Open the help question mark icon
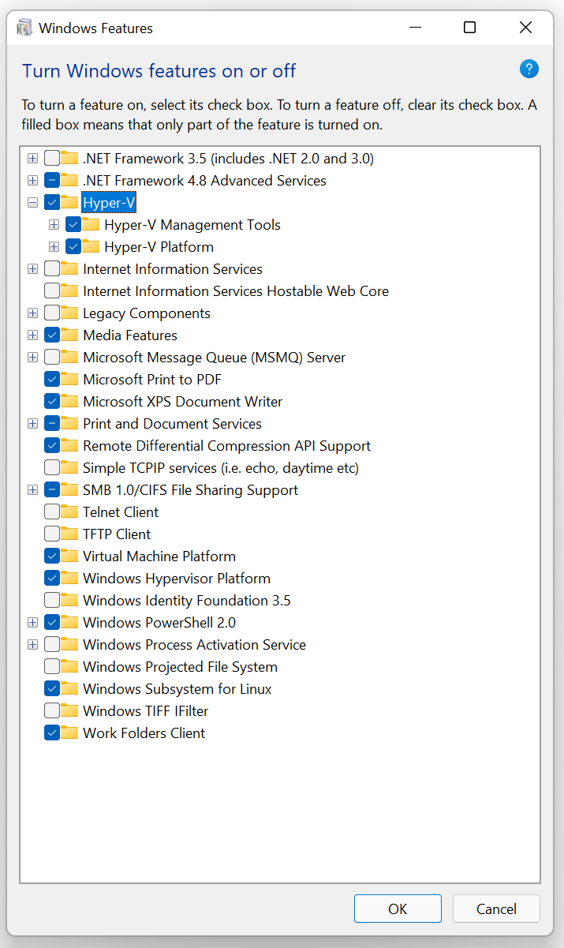This screenshot has width=564, height=948. point(529,69)
